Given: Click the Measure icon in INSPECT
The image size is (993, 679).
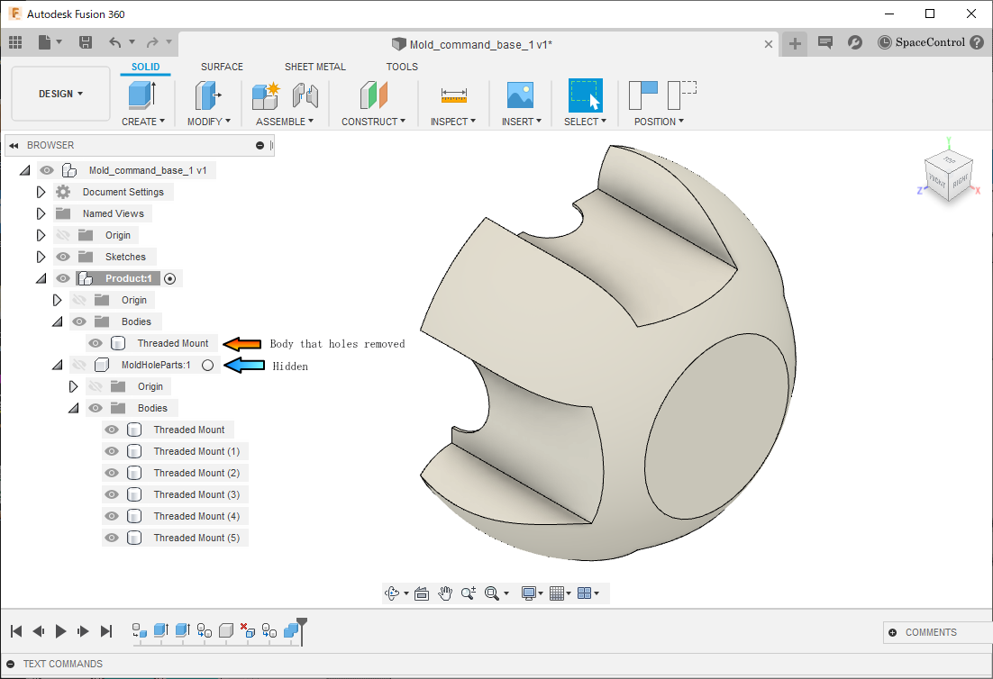Looking at the screenshot, I should [x=454, y=95].
